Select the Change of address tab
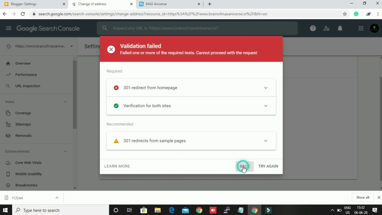This screenshot has height=215, width=382. 101,4
